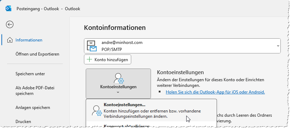Choose Speichern unter

point(30,74)
